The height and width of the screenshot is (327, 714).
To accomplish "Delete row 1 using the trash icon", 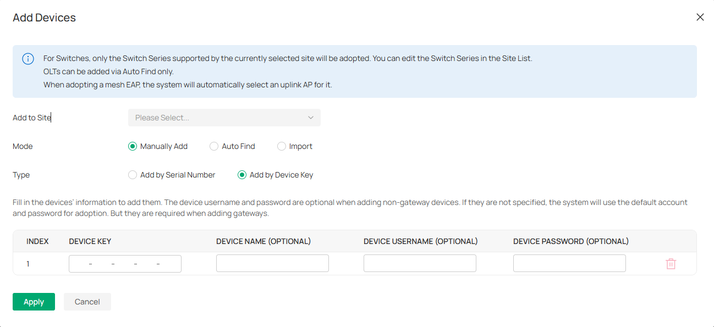I will (671, 264).
